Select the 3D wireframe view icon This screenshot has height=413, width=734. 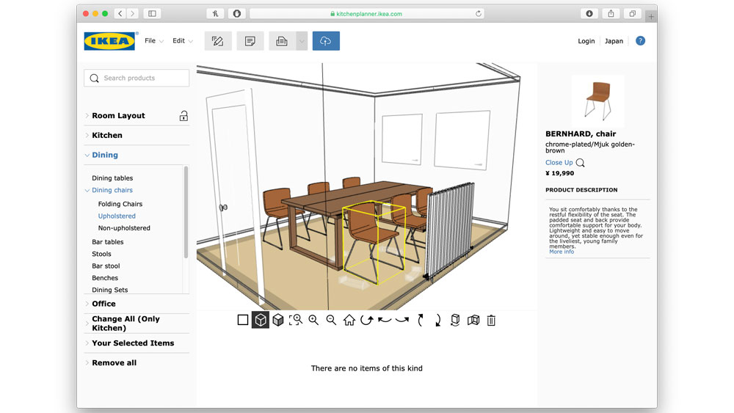click(x=261, y=320)
